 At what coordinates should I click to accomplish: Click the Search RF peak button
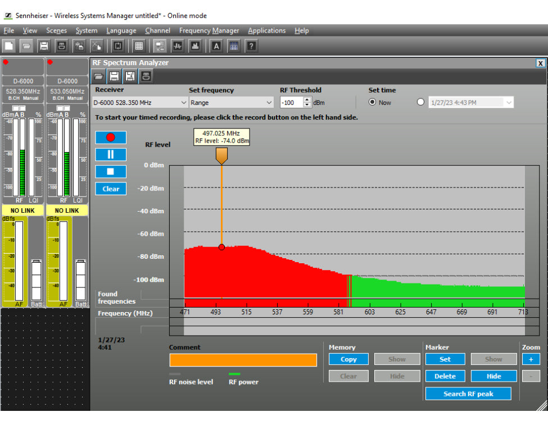(468, 393)
